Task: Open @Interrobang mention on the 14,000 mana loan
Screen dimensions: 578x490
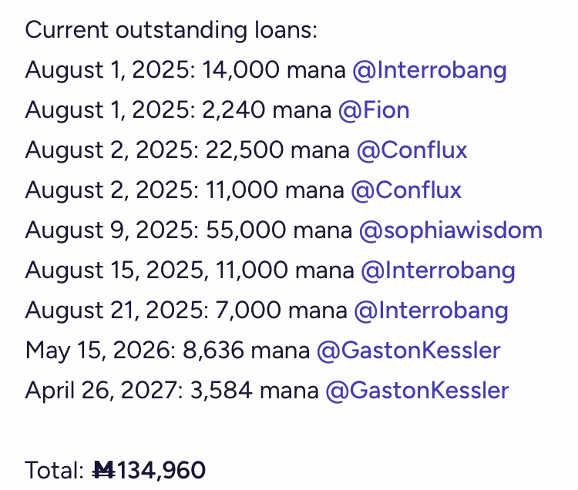Action: coord(429,70)
